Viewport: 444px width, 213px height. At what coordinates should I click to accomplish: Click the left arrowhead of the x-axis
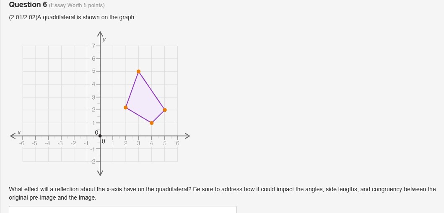tap(14, 136)
